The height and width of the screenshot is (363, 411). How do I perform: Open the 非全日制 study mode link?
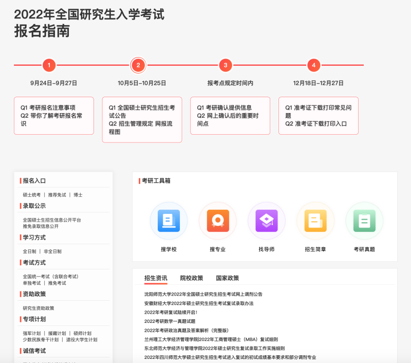click(52, 251)
